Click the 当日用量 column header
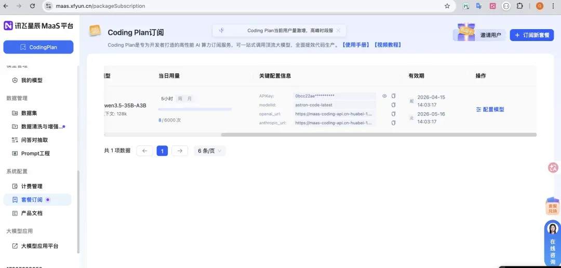Screen dimensions: 561x268 169,76
